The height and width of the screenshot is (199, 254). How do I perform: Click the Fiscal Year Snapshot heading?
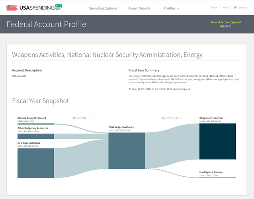41,101
